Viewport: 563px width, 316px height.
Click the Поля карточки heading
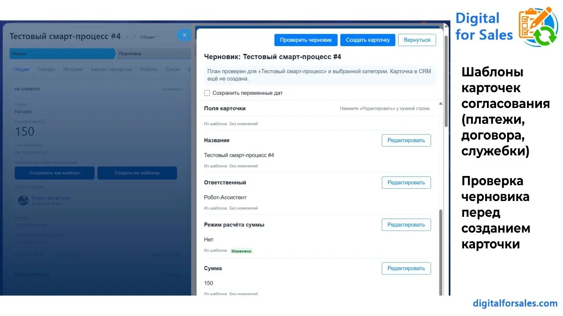pos(225,108)
